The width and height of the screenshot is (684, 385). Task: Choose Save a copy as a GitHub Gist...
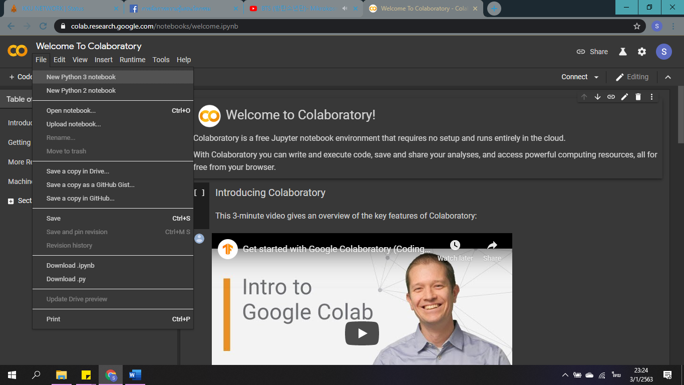pos(113,184)
